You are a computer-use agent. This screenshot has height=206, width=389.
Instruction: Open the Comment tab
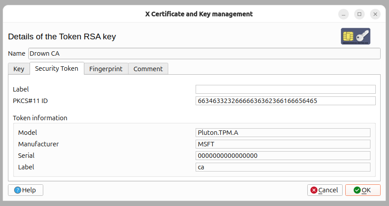(x=148, y=69)
